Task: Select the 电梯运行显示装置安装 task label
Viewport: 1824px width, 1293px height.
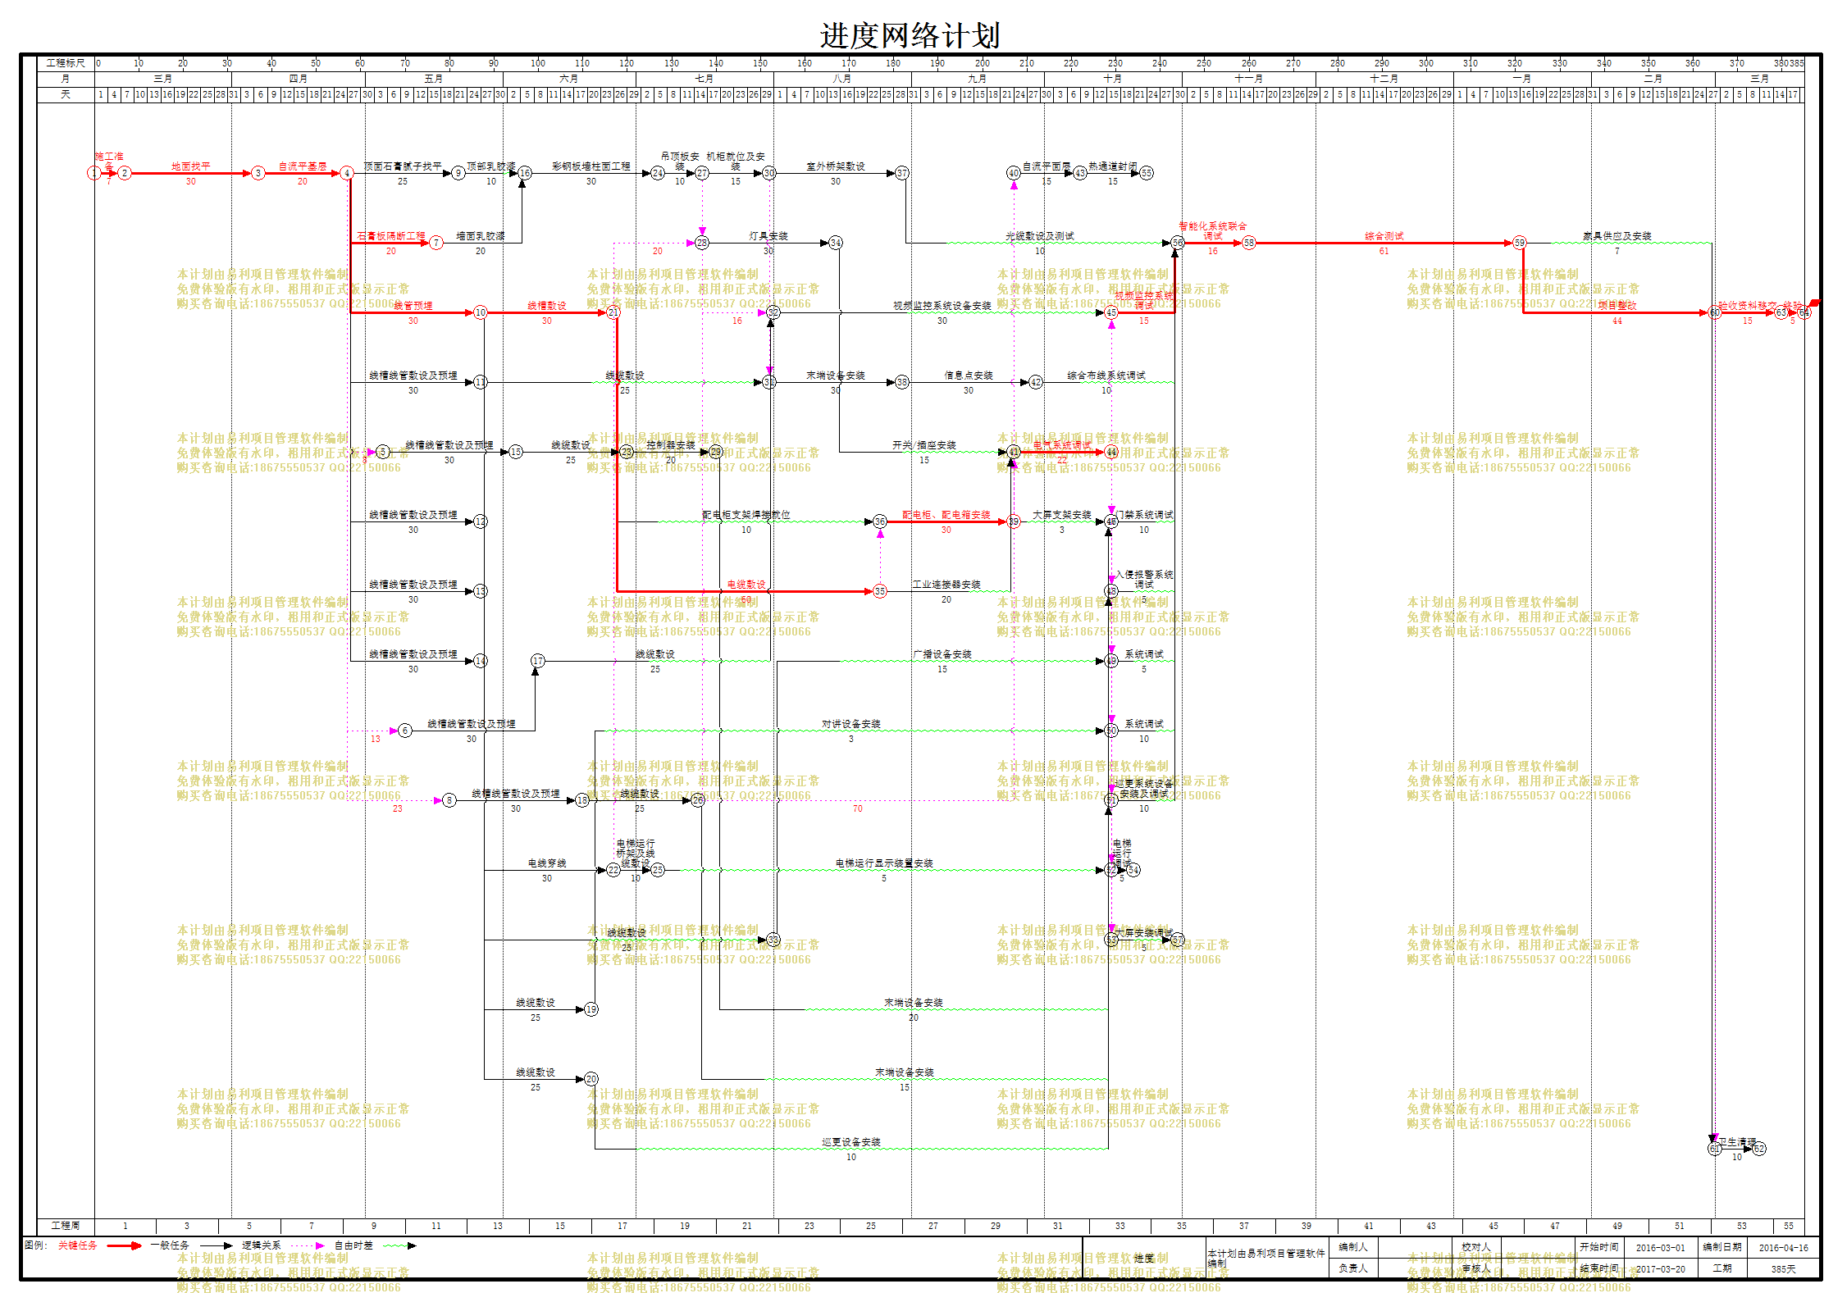Action: tap(884, 863)
